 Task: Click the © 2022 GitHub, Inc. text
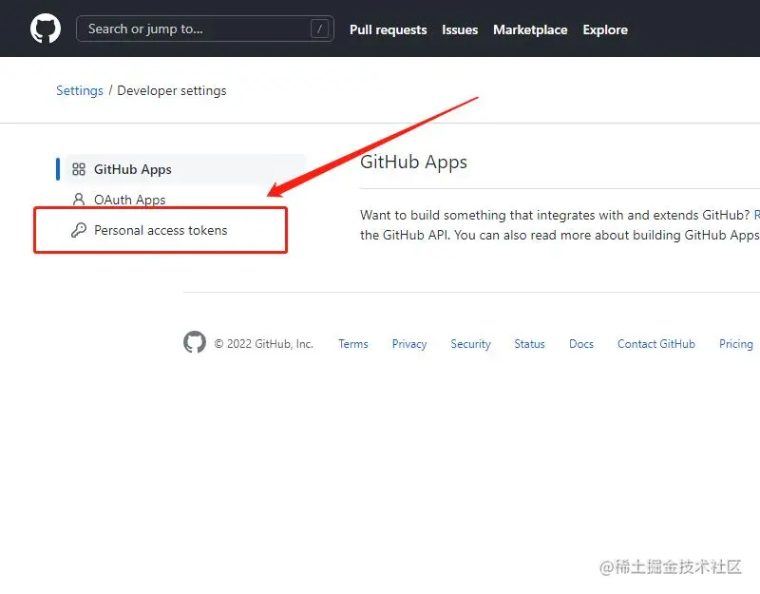264,344
